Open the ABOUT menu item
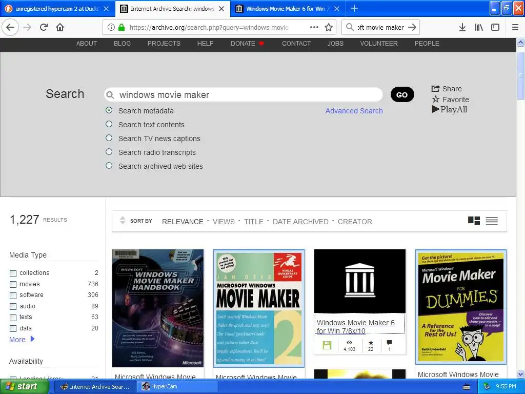The image size is (525, 394). pos(86,44)
